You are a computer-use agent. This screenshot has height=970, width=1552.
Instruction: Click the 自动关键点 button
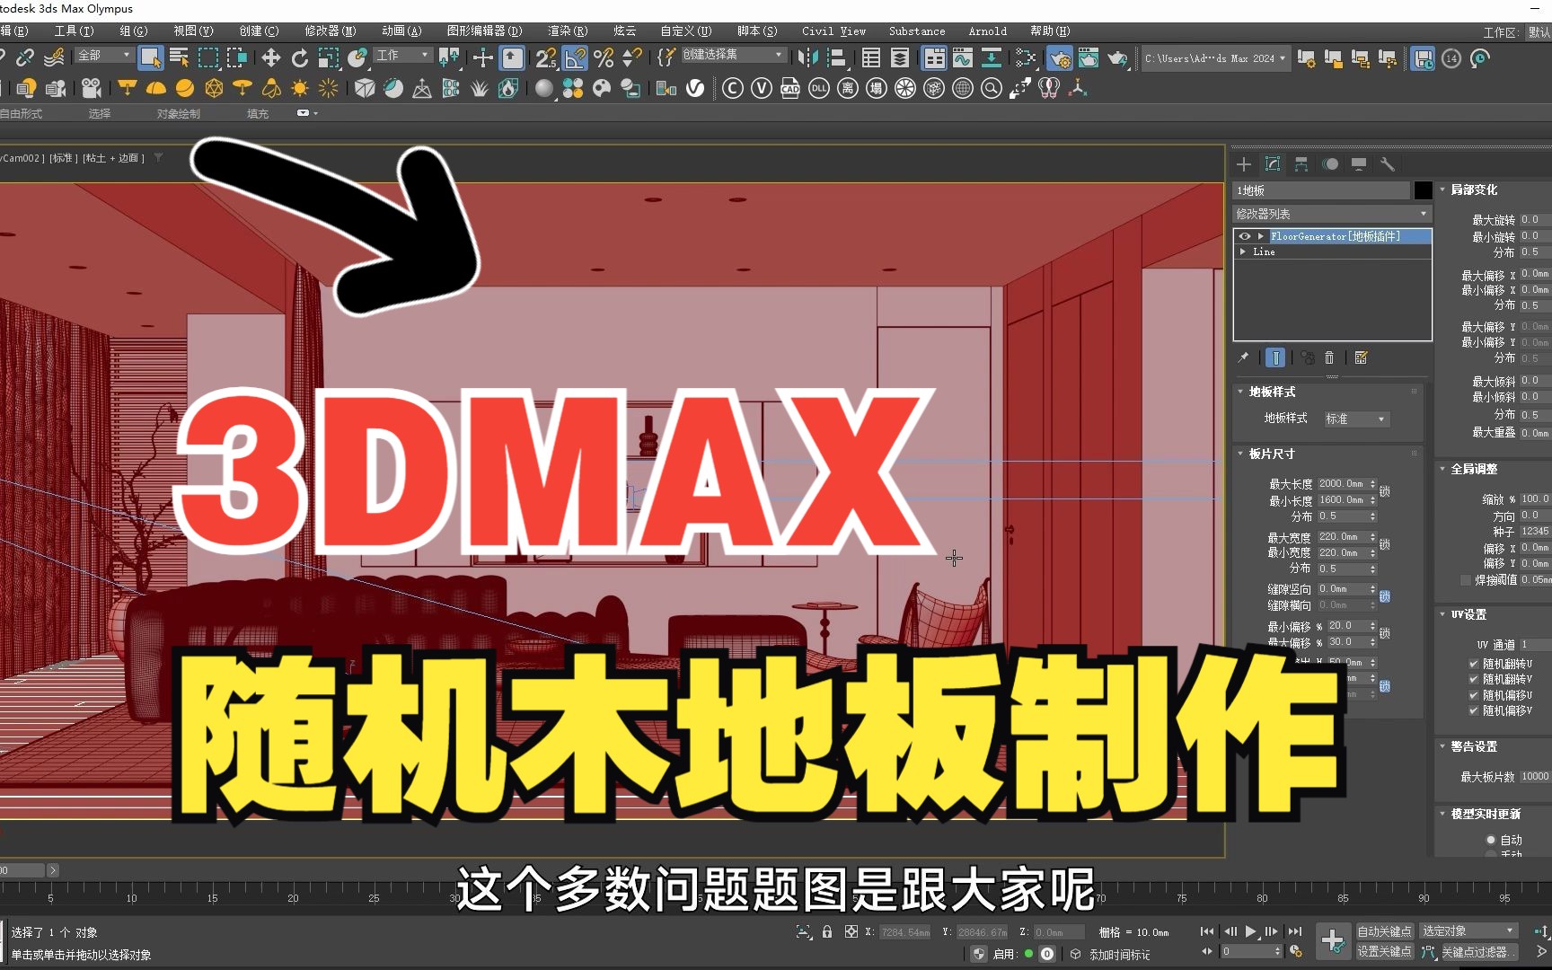coord(1384,931)
